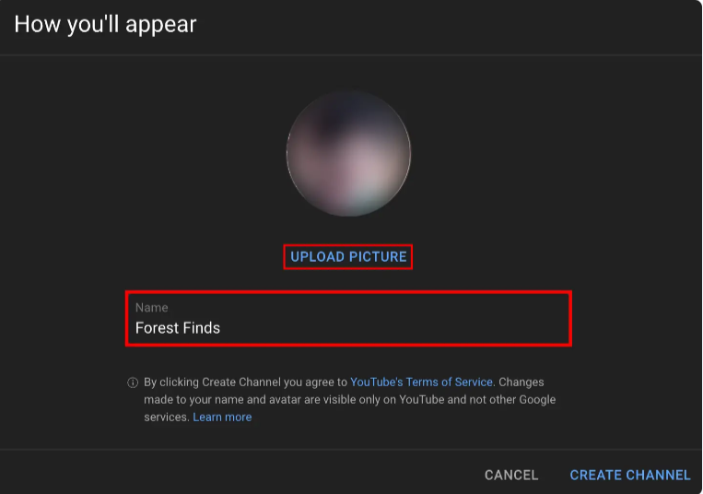
Task: Click the "How you'll appear" dialog heading
Action: pyautogui.click(x=105, y=24)
